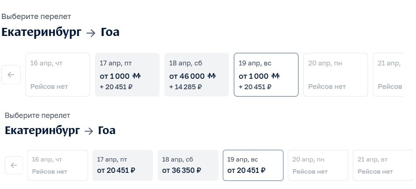Viewport: 416px width, 189px height.
Task: Select 18 апр, сб with 46 000 miles + 14 285 ₽
Action: (197, 75)
